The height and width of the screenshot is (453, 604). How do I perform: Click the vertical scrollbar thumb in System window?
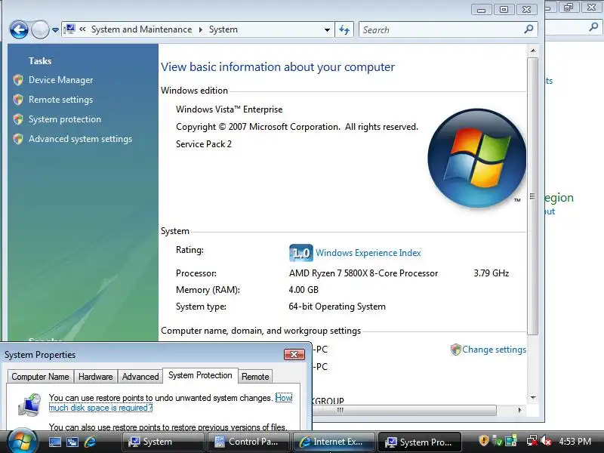coord(533,196)
